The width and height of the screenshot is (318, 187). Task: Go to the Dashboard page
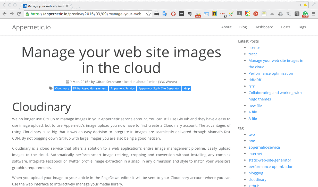[264, 27]
